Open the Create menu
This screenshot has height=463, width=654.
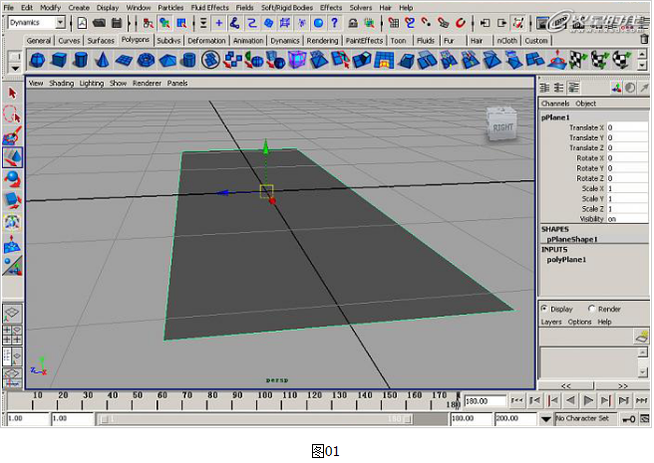(x=79, y=8)
